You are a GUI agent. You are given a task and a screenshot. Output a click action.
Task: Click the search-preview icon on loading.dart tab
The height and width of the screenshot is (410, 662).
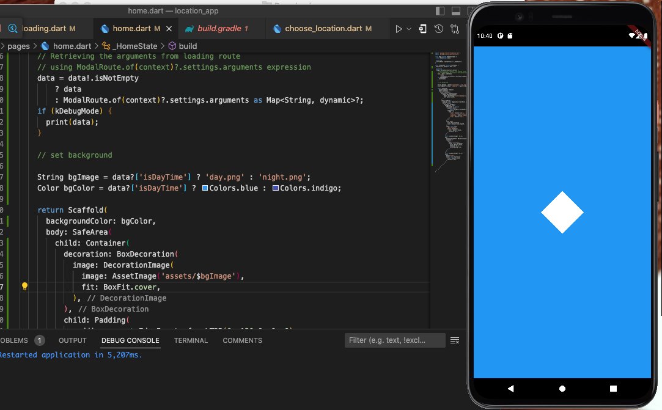click(13, 28)
